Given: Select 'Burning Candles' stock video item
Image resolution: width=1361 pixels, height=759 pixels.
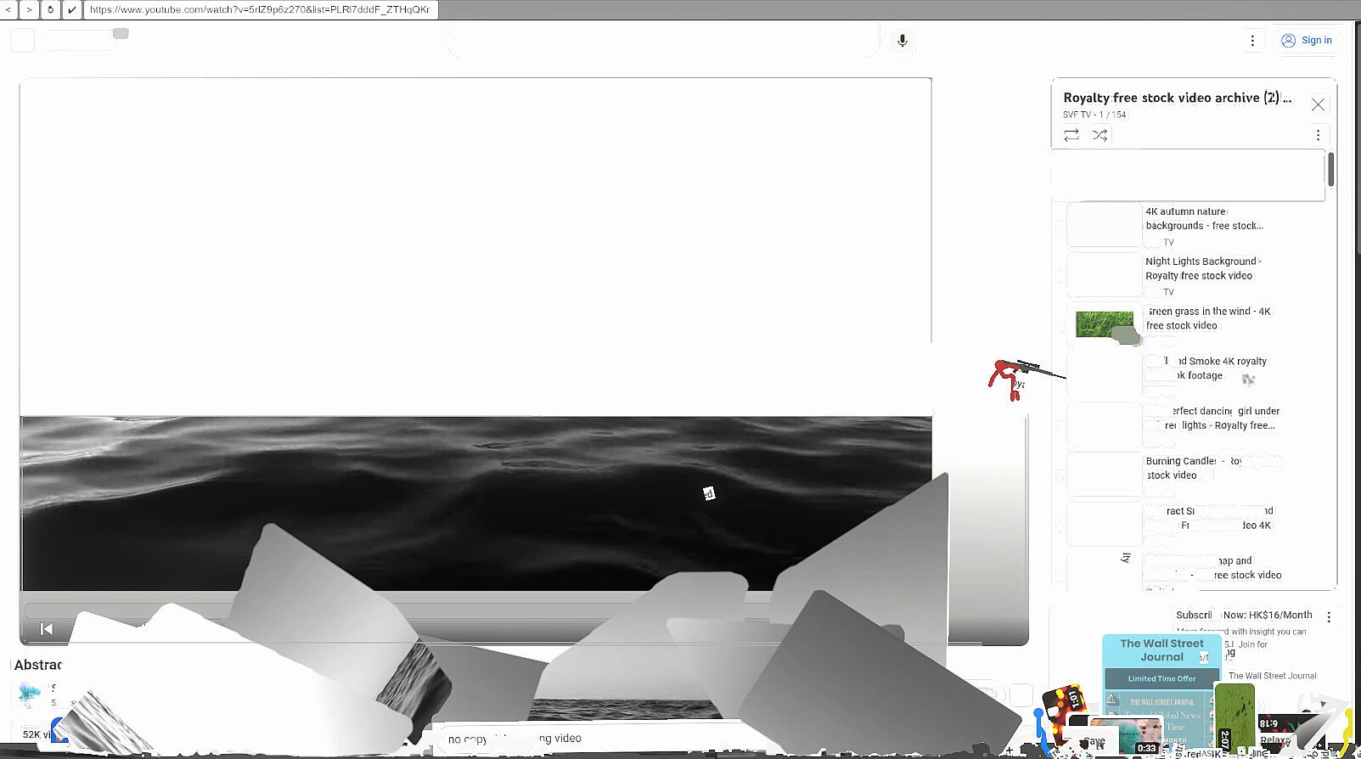Looking at the screenshot, I should click(1193, 468).
